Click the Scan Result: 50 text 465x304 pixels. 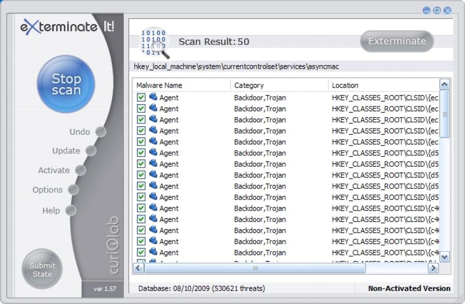214,42
